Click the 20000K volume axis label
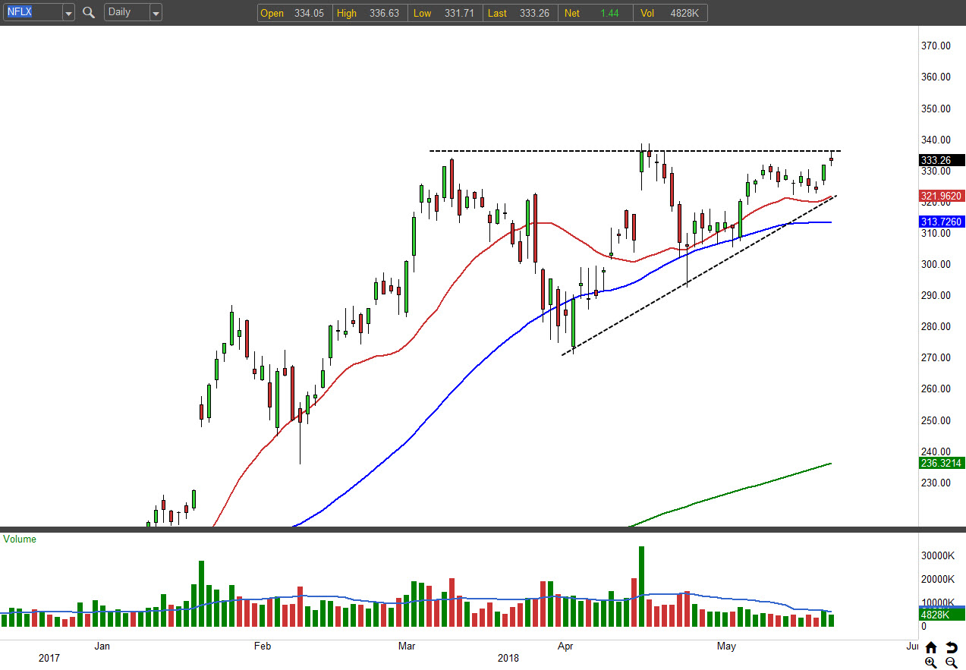Viewport: 966px width, 670px height. [938, 579]
